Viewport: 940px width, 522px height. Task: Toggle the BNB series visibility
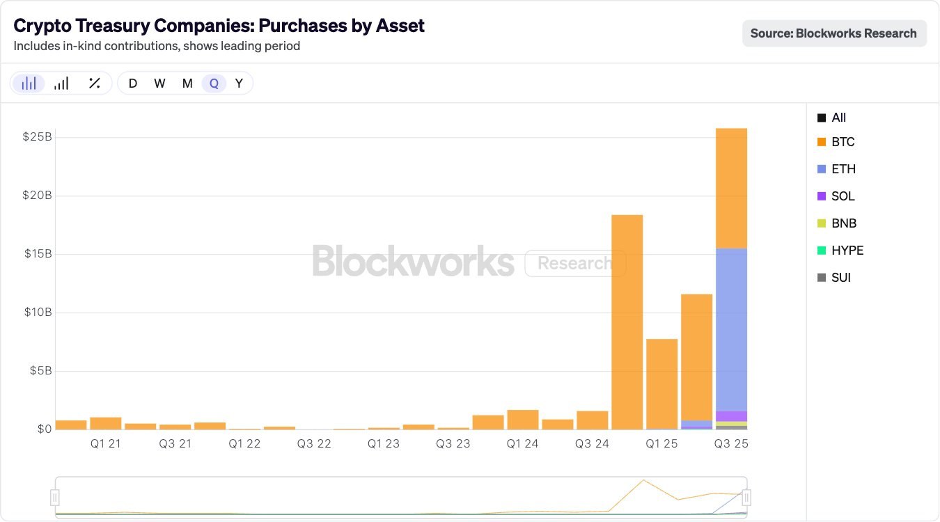(x=822, y=223)
